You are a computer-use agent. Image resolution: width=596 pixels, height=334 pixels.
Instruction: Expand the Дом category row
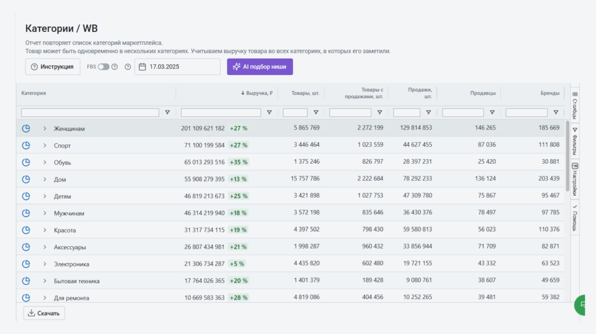(45, 179)
